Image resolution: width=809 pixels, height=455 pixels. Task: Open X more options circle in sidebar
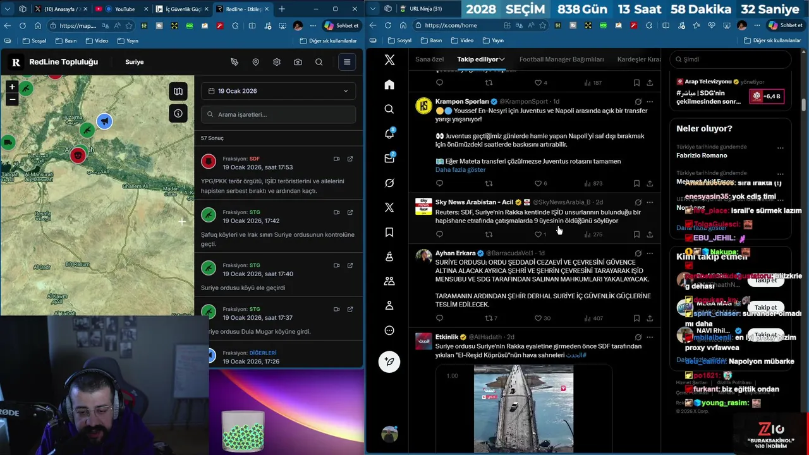click(x=389, y=331)
